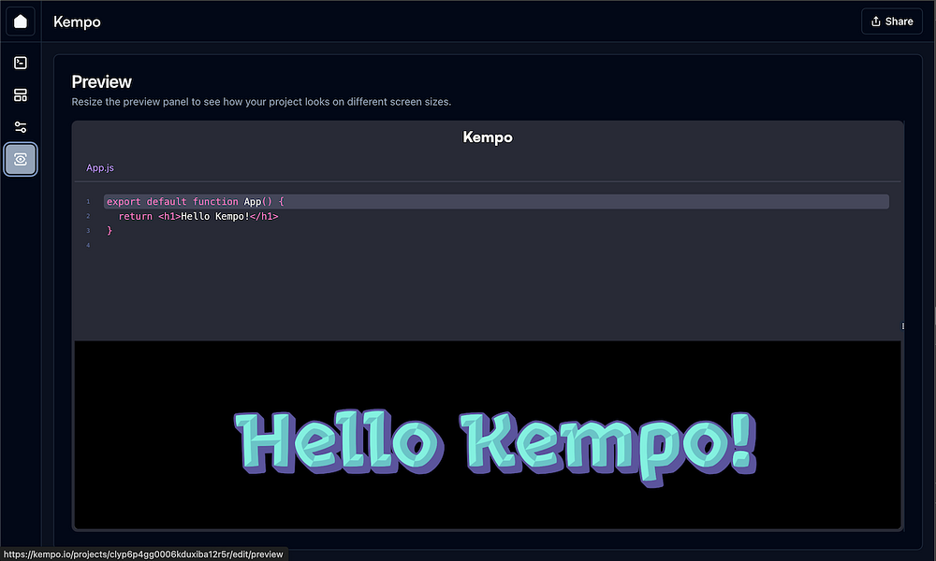Click the Kempo project title in header
The width and height of the screenshot is (936, 561).
77,22
